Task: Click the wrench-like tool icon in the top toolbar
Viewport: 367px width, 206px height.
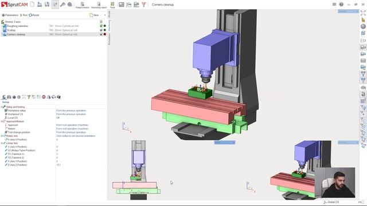Action: [x=63, y=4]
